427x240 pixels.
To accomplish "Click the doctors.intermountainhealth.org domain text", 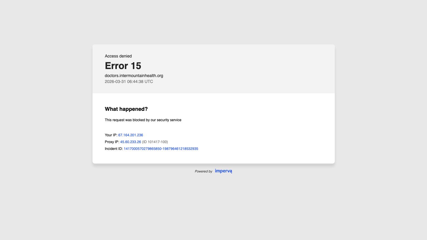I will point(134,76).
